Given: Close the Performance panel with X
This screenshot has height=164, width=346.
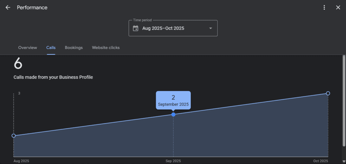Looking at the screenshot, I should 338,7.
